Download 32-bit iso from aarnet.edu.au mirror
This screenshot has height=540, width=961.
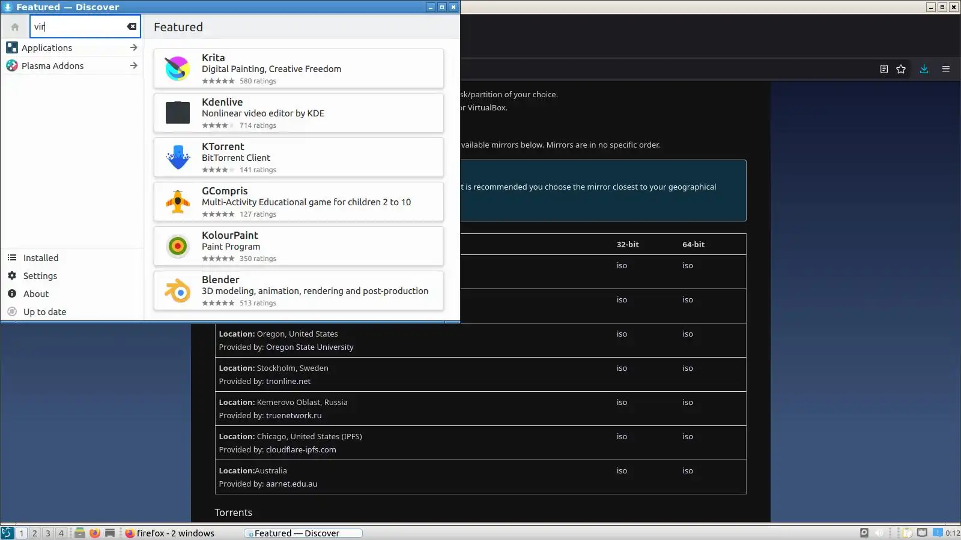pyautogui.click(x=622, y=471)
